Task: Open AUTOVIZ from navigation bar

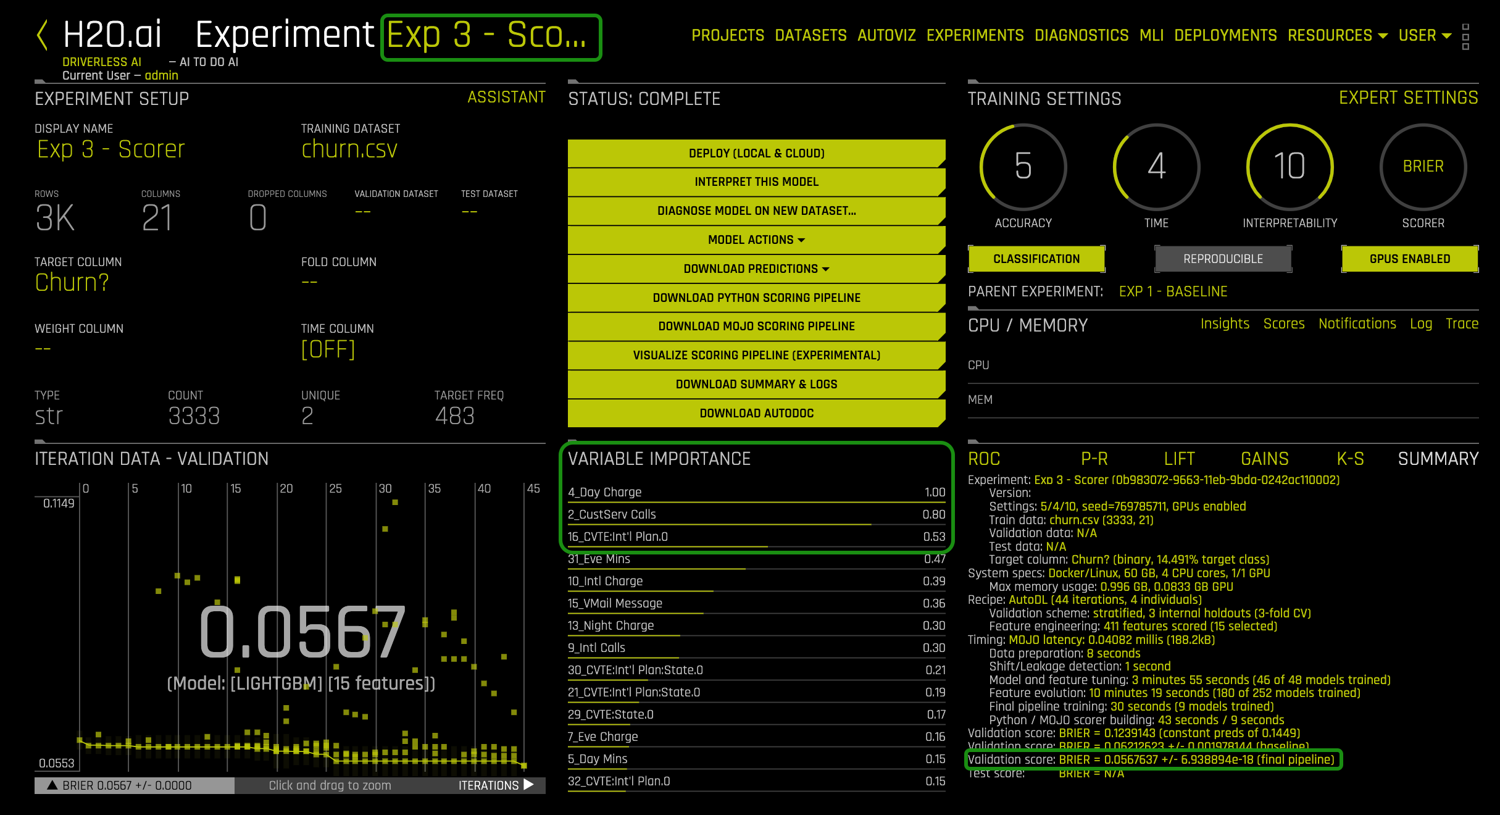Action: [886, 35]
